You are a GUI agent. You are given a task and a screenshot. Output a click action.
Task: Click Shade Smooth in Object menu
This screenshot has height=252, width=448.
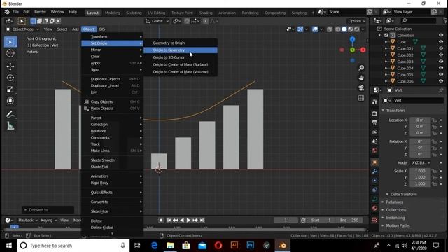(112, 160)
